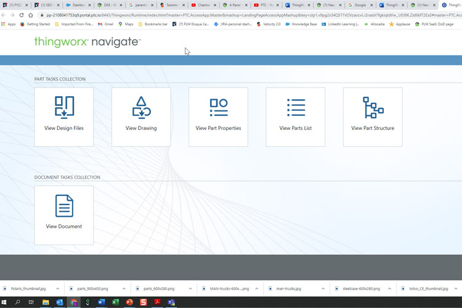The width and height of the screenshot is (462, 308).
Task: Switch to the Dashboard browser tab
Action: tap(78, 5)
